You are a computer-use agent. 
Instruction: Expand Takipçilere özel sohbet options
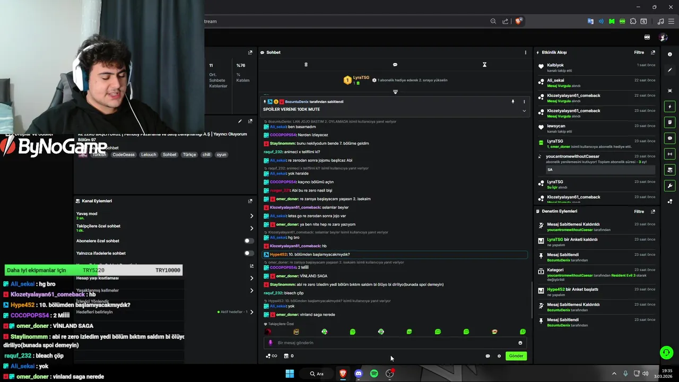(251, 228)
